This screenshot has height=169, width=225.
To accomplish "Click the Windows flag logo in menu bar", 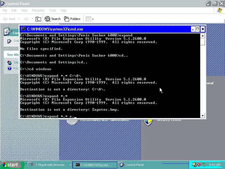I will [x=220, y=10].
